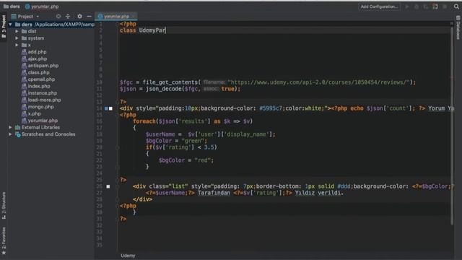Click the foreach statement on line 16

pos(193,121)
